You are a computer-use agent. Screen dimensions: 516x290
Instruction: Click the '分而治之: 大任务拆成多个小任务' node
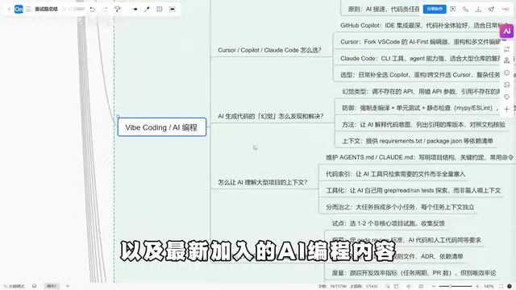[400, 207]
